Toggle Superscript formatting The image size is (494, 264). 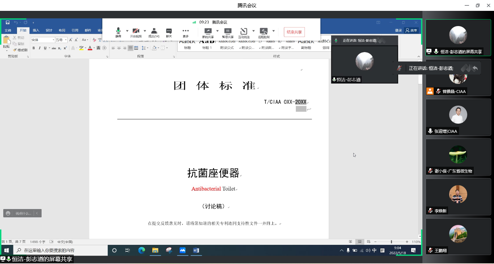[x=65, y=48]
